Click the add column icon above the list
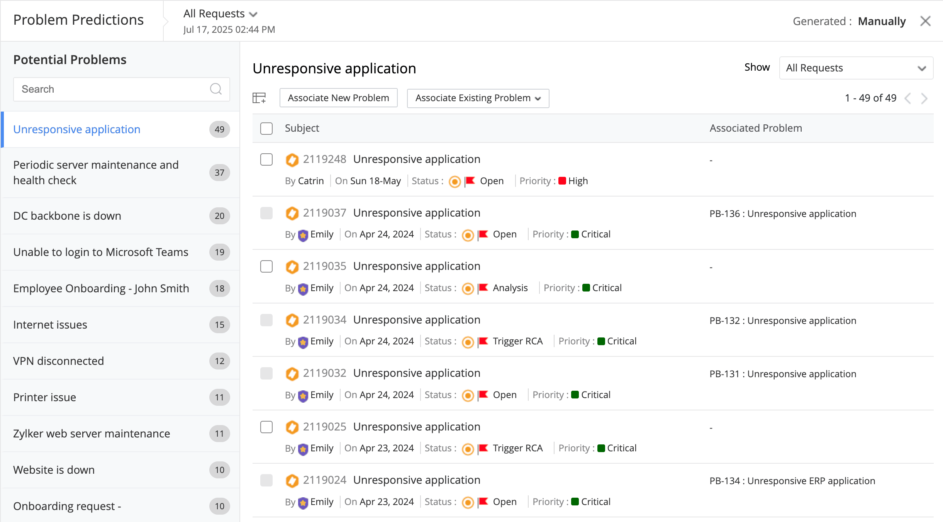Viewport: 943px width, 522px height. coord(259,98)
